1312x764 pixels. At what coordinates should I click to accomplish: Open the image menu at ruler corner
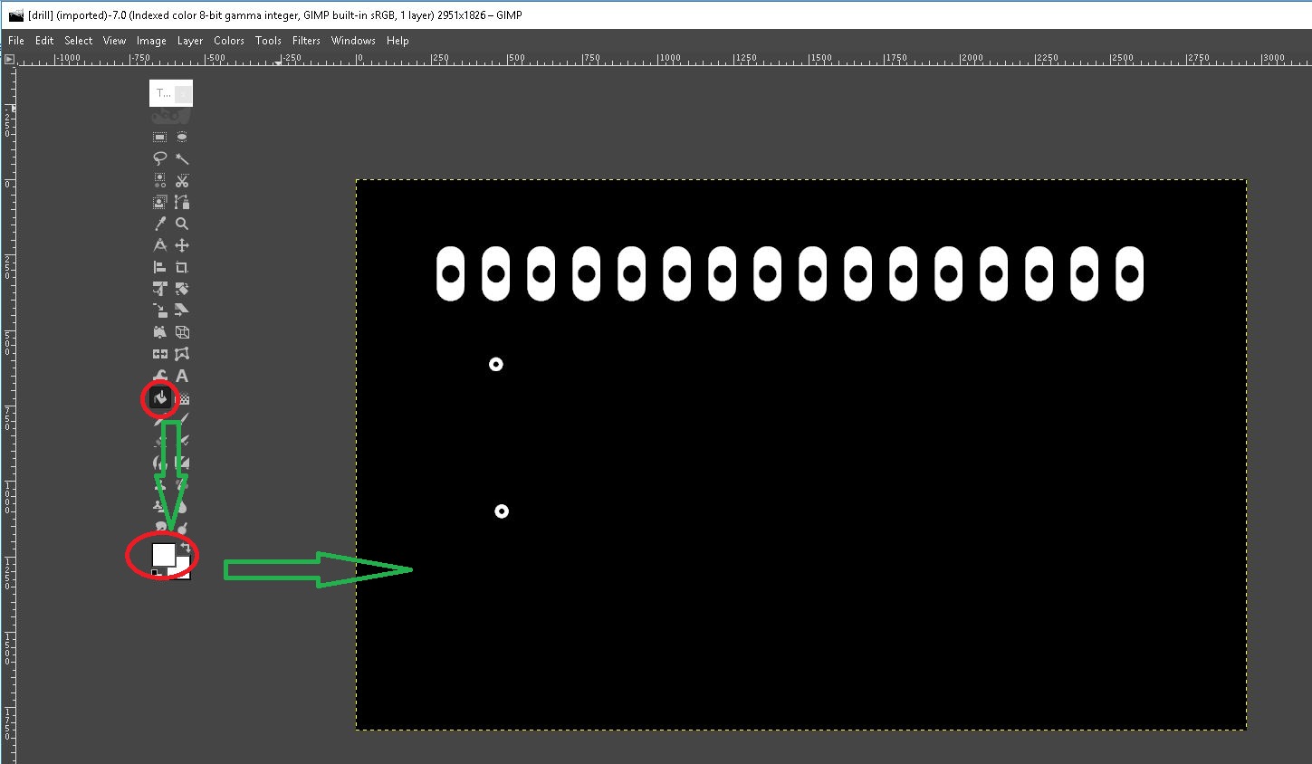click(9, 60)
